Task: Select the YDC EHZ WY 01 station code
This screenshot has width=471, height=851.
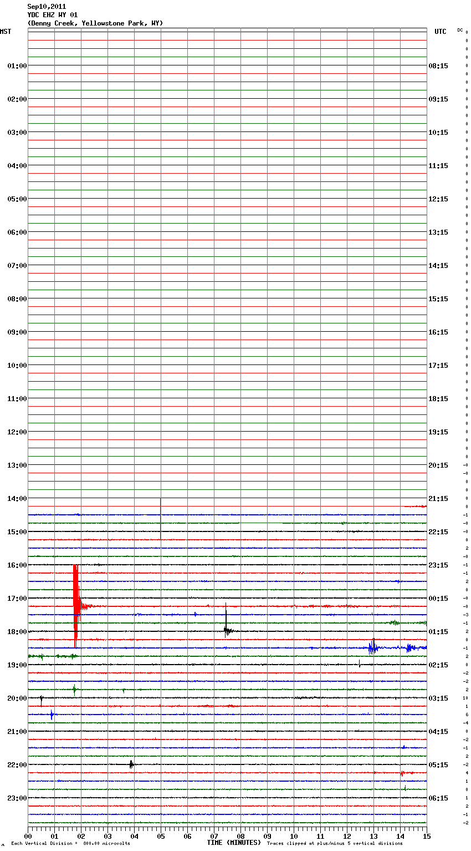Action: (x=53, y=15)
